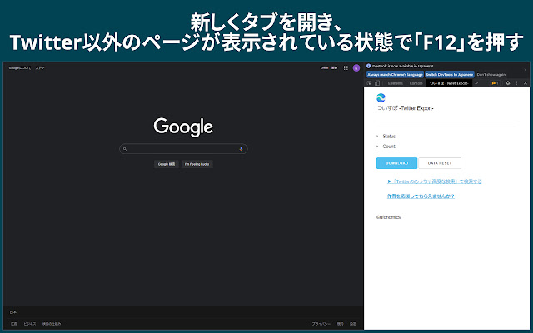Switch to the Elements tab
Screen dimensions: 533x333
point(395,83)
